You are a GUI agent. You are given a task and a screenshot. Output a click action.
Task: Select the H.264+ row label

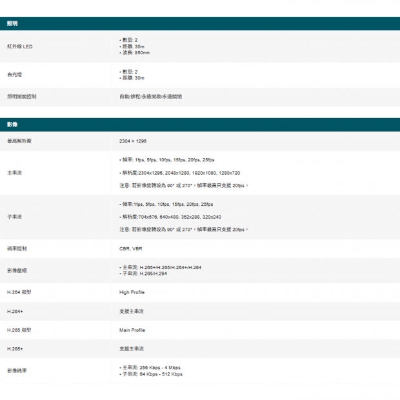(15, 311)
